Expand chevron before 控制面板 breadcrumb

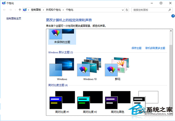pyautogui.click(x=29, y=10)
